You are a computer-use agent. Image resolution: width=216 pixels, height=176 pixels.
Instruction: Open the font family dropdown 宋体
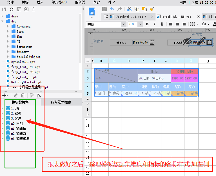pos(124,24)
